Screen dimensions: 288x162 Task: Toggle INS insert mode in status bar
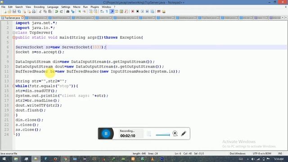pos(280,153)
